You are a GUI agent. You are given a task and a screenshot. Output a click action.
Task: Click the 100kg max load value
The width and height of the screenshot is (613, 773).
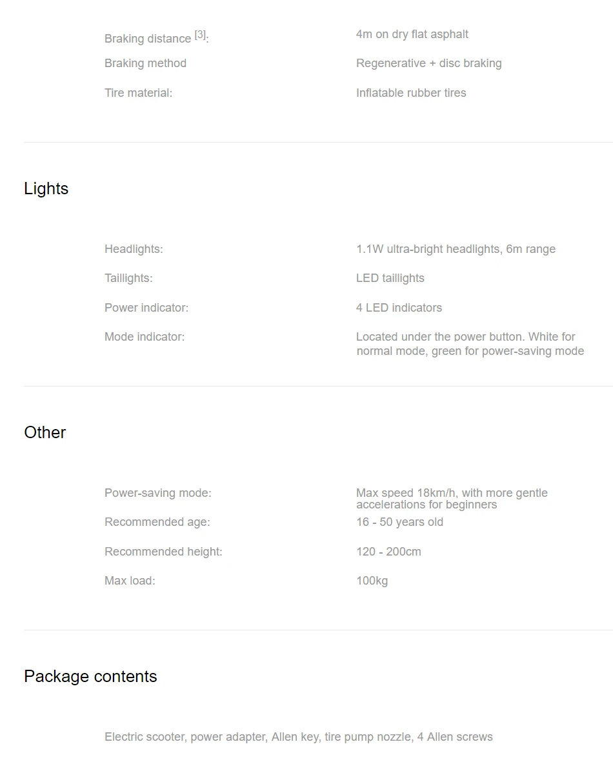point(372,581)
